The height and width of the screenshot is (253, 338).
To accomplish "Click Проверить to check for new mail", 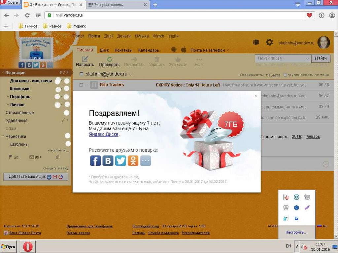I will click(x=109, y=61).
